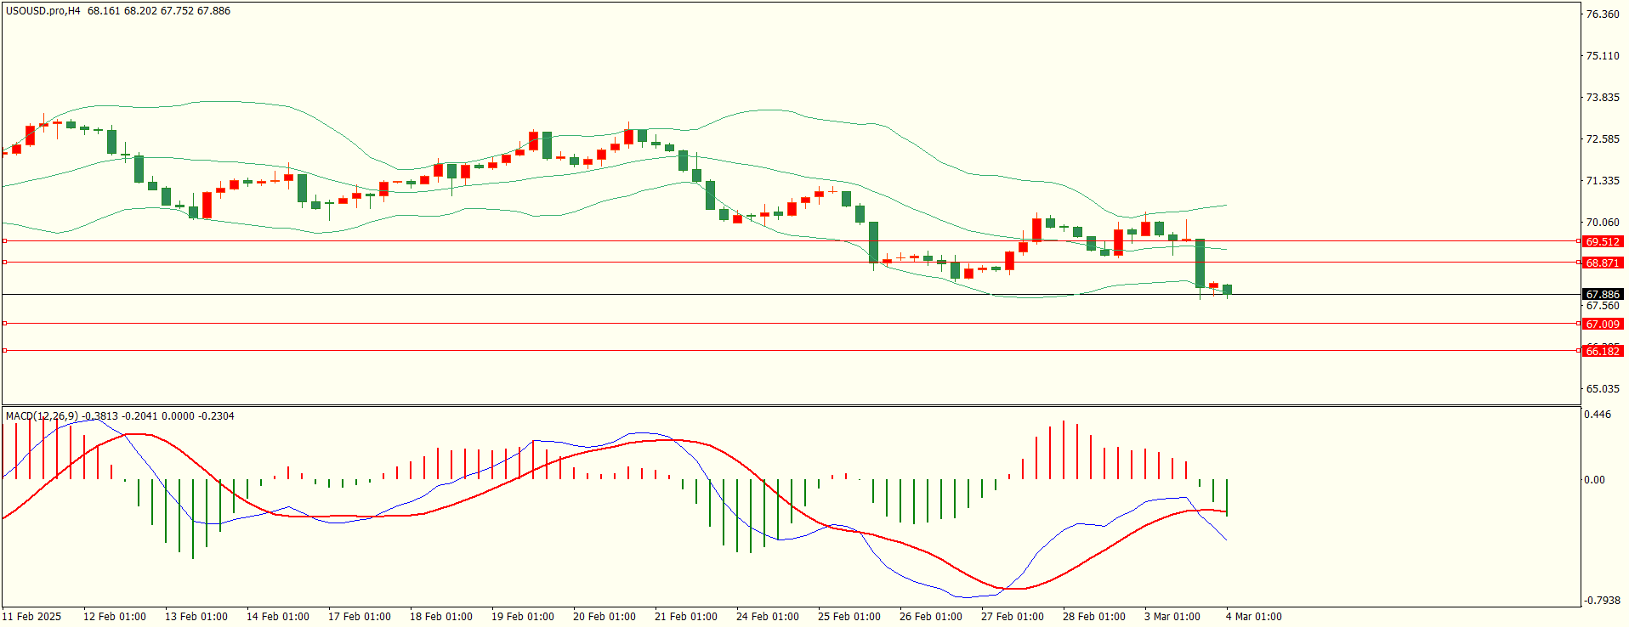Image resolution: width=1629 pixels, height=627 pixels.
Task: Click the 18 Feb 01:00 time label
Action: (441, 617)
